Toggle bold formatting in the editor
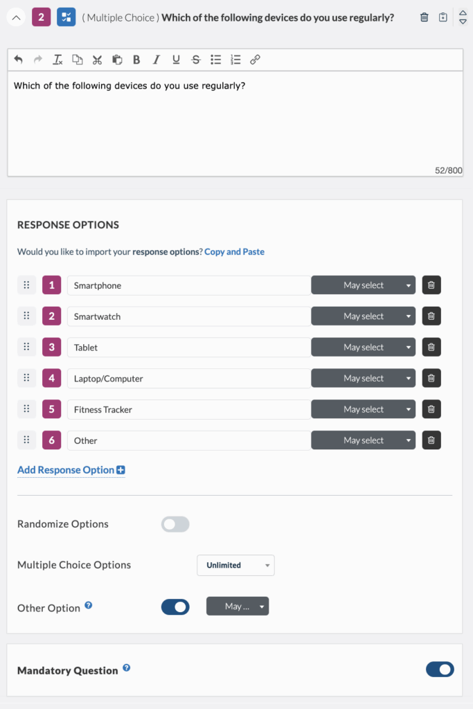Image resolution: width=473 pixels, height=709 pixels. point(136,60)
